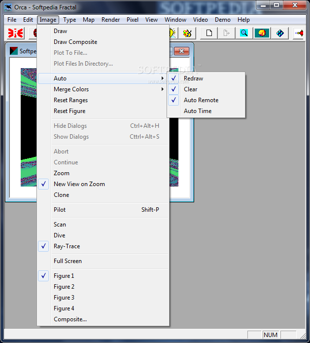Click the Orca application title bar icon

pos(8,7)
